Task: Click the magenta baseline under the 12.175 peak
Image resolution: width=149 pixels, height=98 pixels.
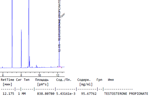Action: [60, 67]
